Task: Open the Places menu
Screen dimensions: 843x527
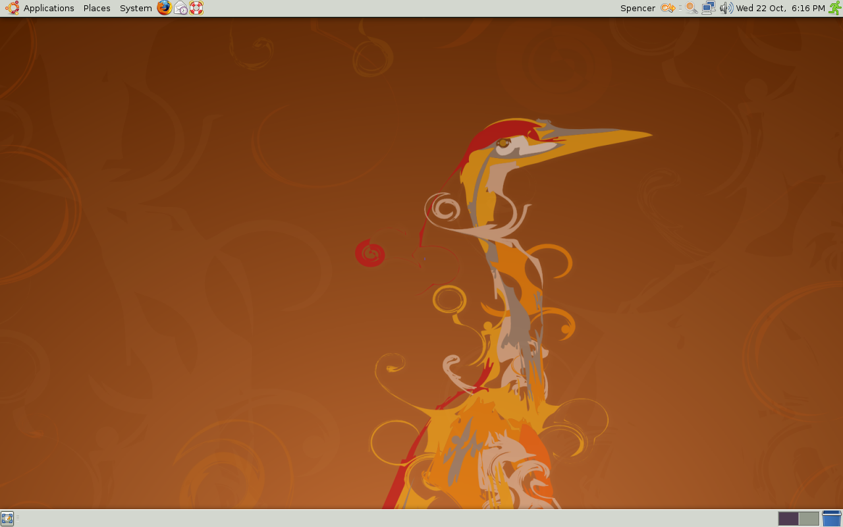Action: point(97,8)
